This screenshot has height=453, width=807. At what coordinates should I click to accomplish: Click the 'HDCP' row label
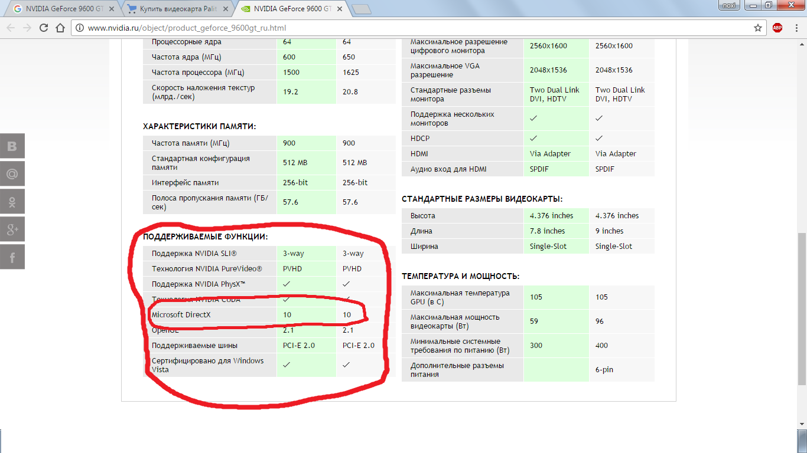click(x=420, y=139)
